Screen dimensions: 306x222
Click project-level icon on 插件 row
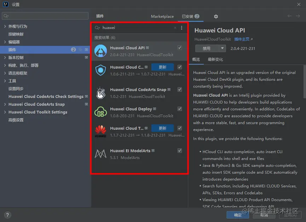86,50
